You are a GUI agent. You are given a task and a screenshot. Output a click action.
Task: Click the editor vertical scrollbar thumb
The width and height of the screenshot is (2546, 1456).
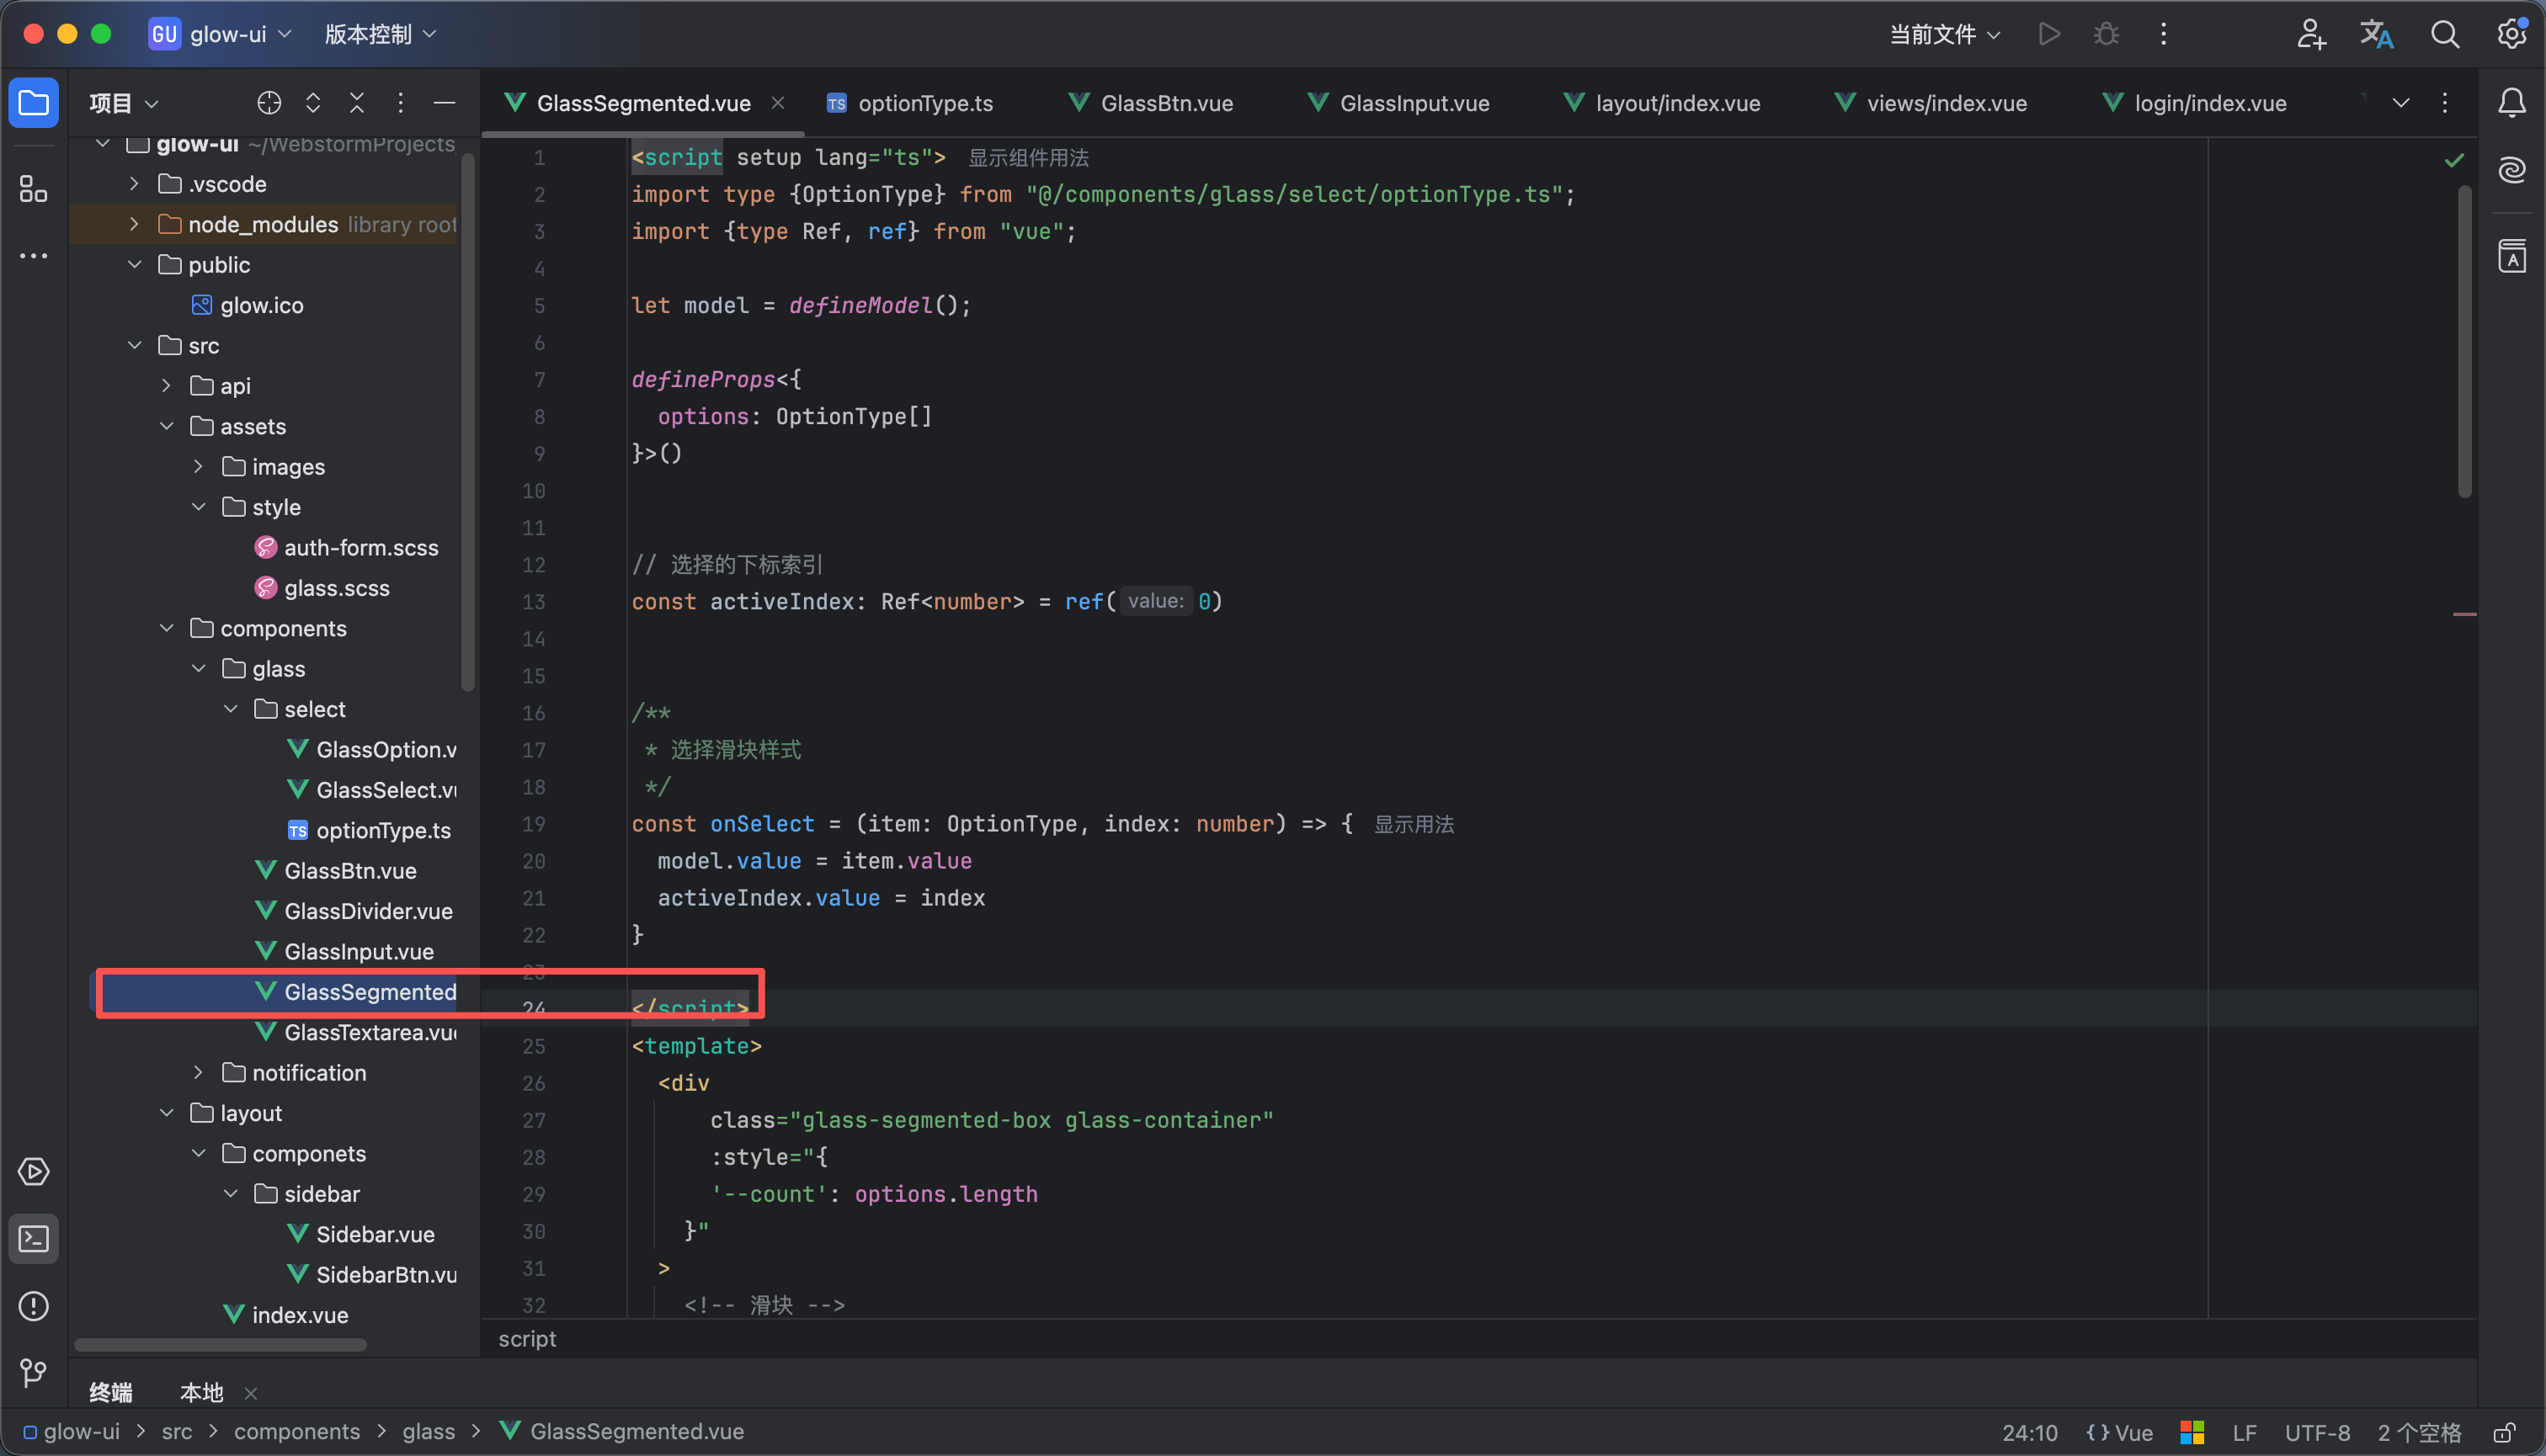(2464, 340)
